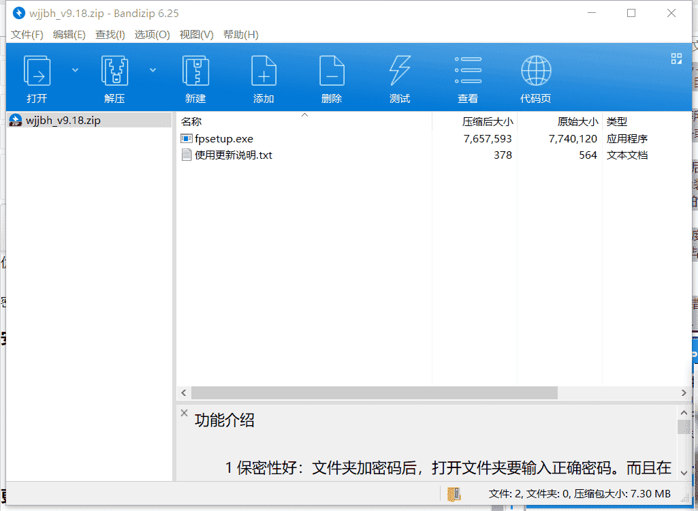Click the 打开 (Open) toolbar icon
Image resolution: width=698 pixels, height=511 pixels.
[x=37, y=71]
